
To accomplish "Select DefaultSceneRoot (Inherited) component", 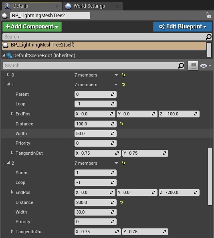I will pos(44,56).
